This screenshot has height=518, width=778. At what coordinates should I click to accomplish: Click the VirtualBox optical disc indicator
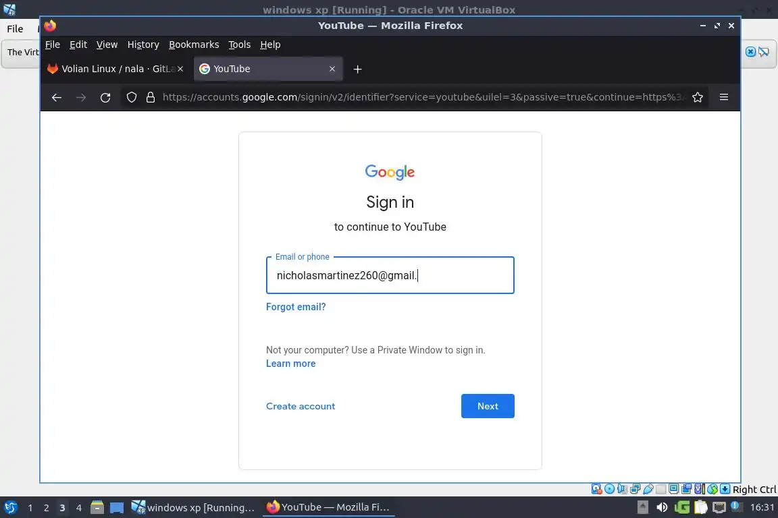pyautogui.click(x=609, y=489)
